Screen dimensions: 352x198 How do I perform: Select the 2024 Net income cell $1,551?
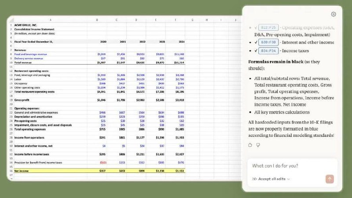click(180, 170)
